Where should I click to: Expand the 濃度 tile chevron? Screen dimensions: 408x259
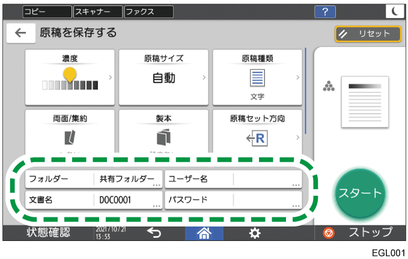(x=110, y=78)
